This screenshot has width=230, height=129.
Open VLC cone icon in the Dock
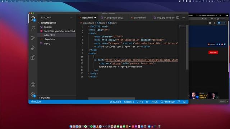97,126
